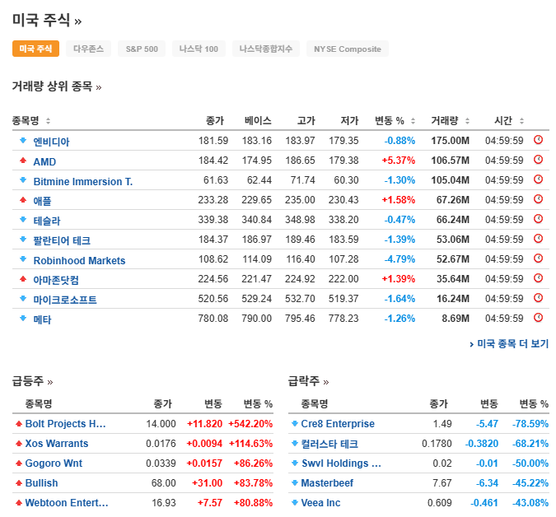Open the 급락주 » section link
Viewport: 556px width, 517px height.
(x=309, y=381)
